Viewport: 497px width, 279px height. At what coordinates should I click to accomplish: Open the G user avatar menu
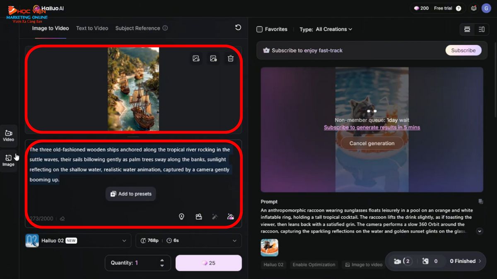486,8
